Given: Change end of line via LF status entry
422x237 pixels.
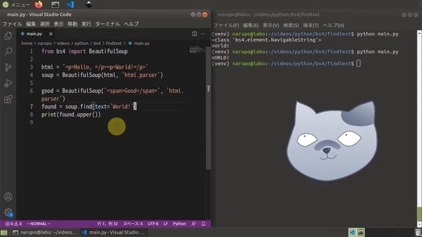Looking at the screenshot, I should 166,224.
